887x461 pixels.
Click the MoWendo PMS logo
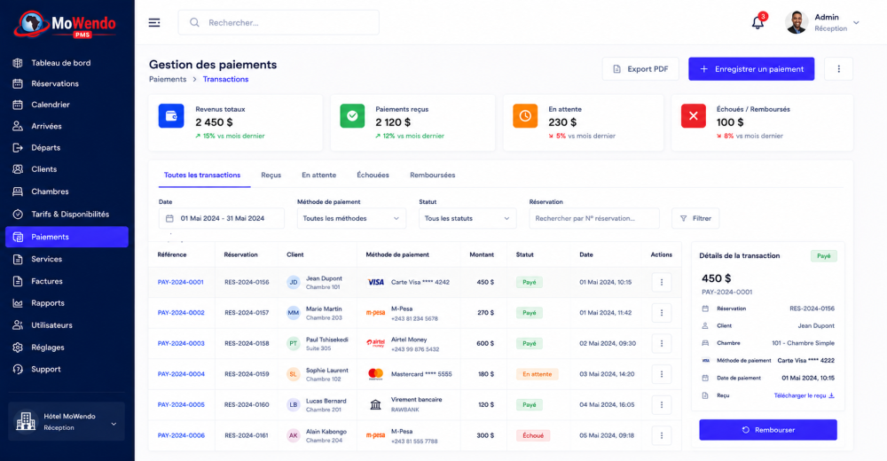(66, 25)
